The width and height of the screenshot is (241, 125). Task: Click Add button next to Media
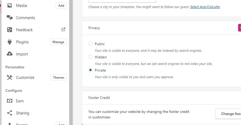[61, 6]
